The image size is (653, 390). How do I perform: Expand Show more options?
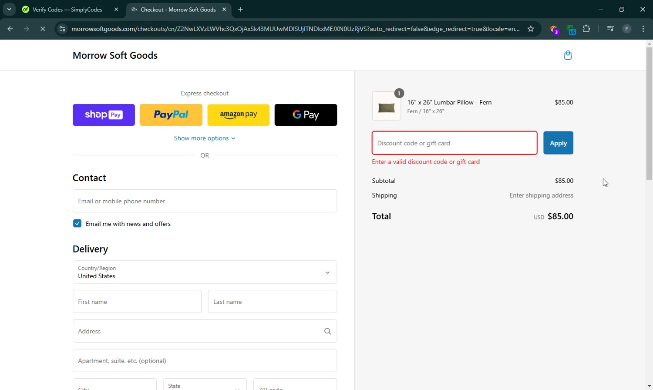tap(205, 138)
